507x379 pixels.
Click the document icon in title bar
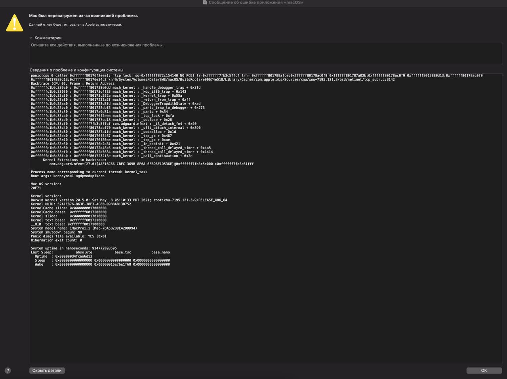pyautogui.click(x=205, y=2)
